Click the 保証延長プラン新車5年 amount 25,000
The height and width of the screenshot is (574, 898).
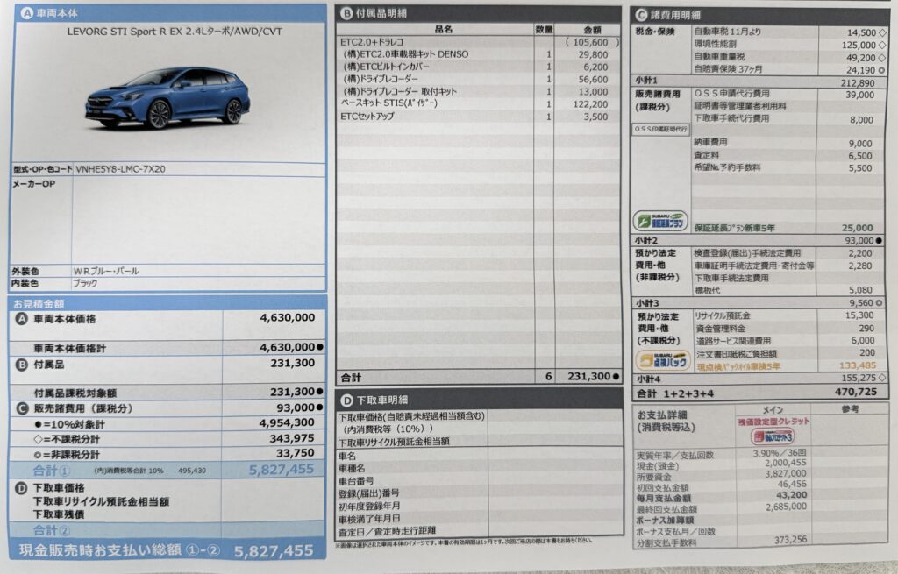(x=858, y=228)
